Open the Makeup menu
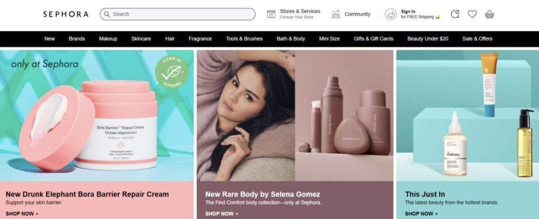This screenshot has width=539, height=219. coord(108,39)
